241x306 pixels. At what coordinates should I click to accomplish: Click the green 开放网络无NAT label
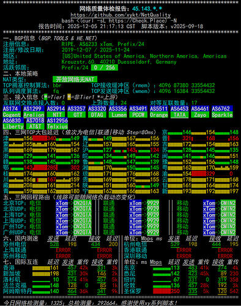75,80
